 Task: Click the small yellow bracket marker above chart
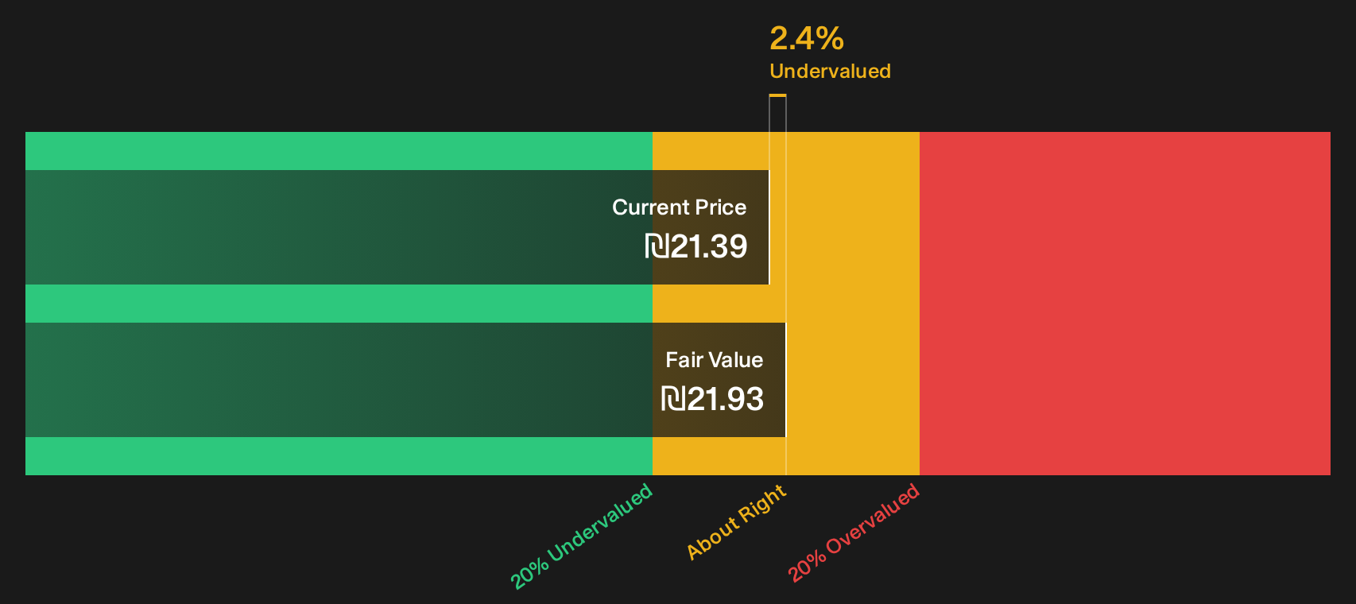[777, 96]
